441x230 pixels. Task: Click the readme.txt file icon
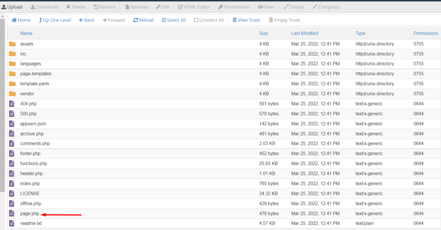(x=12, y=223)
